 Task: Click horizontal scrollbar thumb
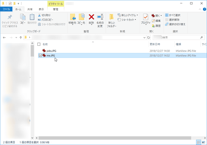point(115,138)
